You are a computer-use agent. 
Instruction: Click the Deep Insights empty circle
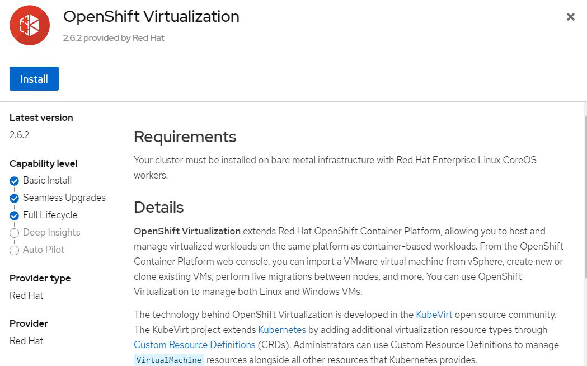pos(15,233)
